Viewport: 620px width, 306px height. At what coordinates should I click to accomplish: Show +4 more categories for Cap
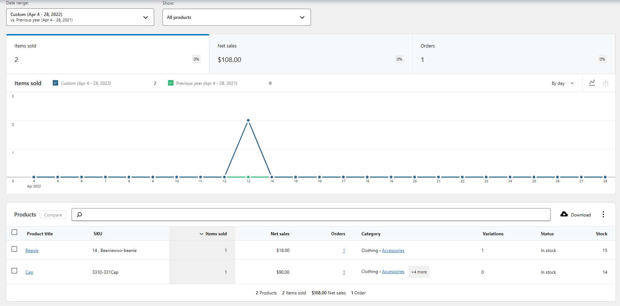pos(419,272)
